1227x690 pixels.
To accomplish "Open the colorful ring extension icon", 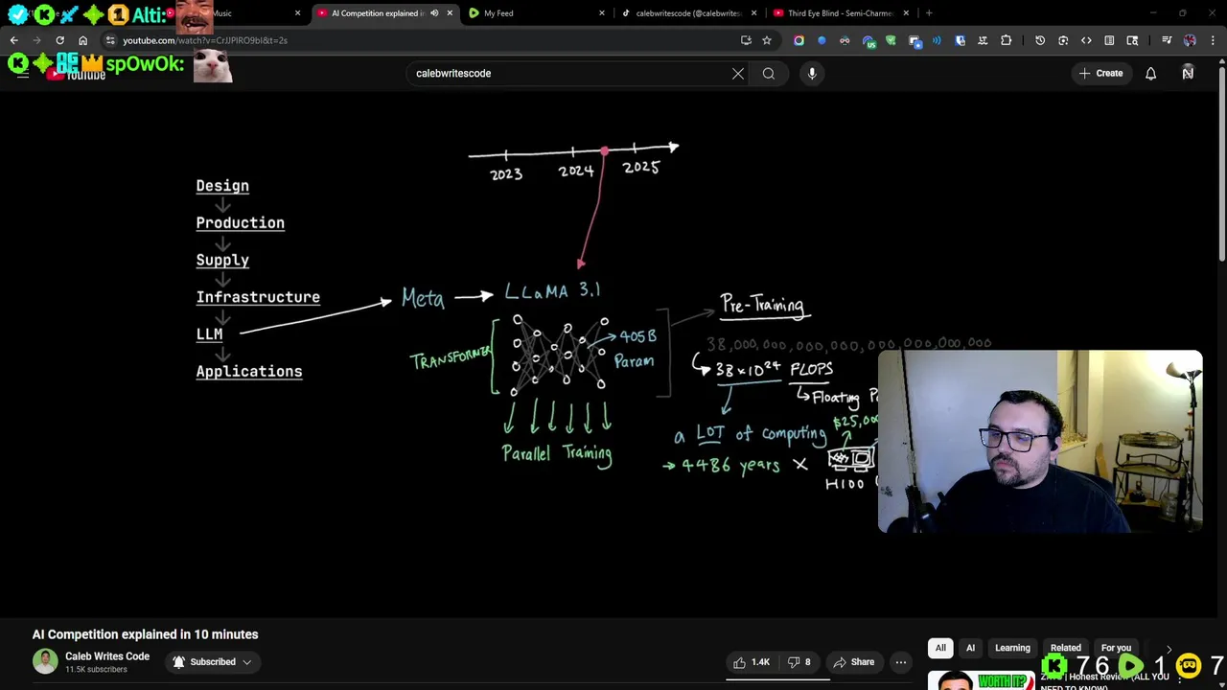I will [x=799, y=40].
